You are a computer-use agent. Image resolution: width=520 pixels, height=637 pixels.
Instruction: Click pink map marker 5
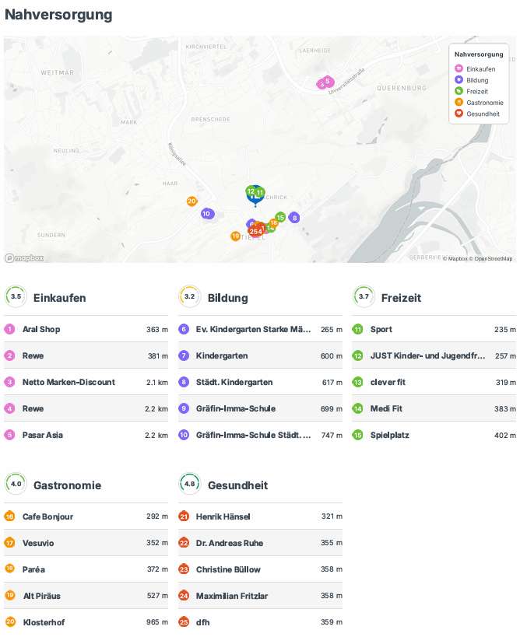tap(328, 81)
